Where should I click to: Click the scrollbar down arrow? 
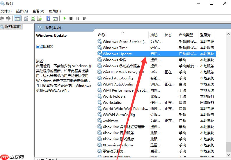click(x=228, y=155)
